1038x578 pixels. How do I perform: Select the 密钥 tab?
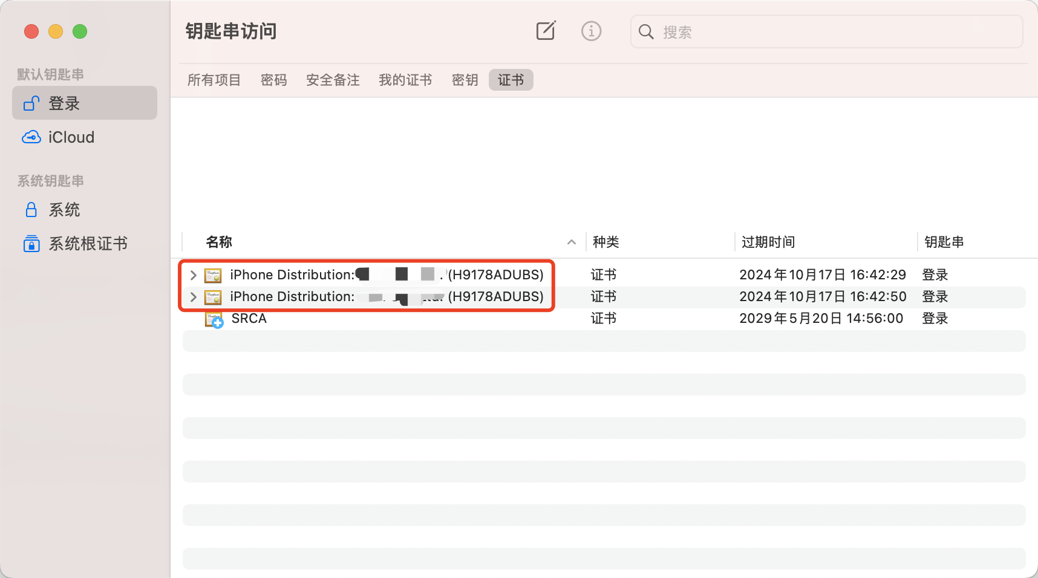(x=465, y=80)
